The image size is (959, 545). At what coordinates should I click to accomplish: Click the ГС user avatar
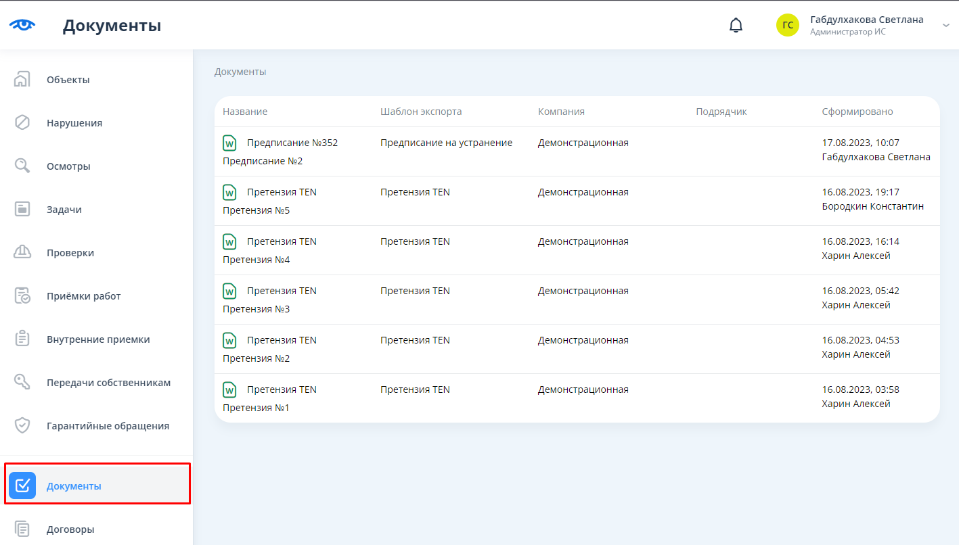coord(788,26)
